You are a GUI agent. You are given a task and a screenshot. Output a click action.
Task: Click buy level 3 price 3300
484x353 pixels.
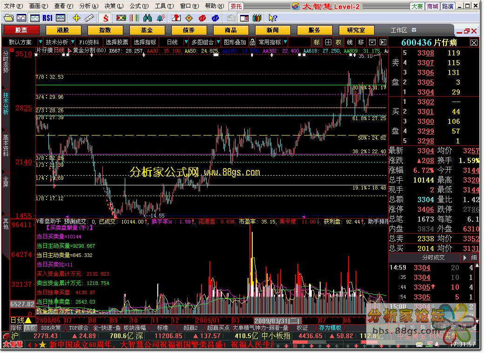(x=426, y=122)
